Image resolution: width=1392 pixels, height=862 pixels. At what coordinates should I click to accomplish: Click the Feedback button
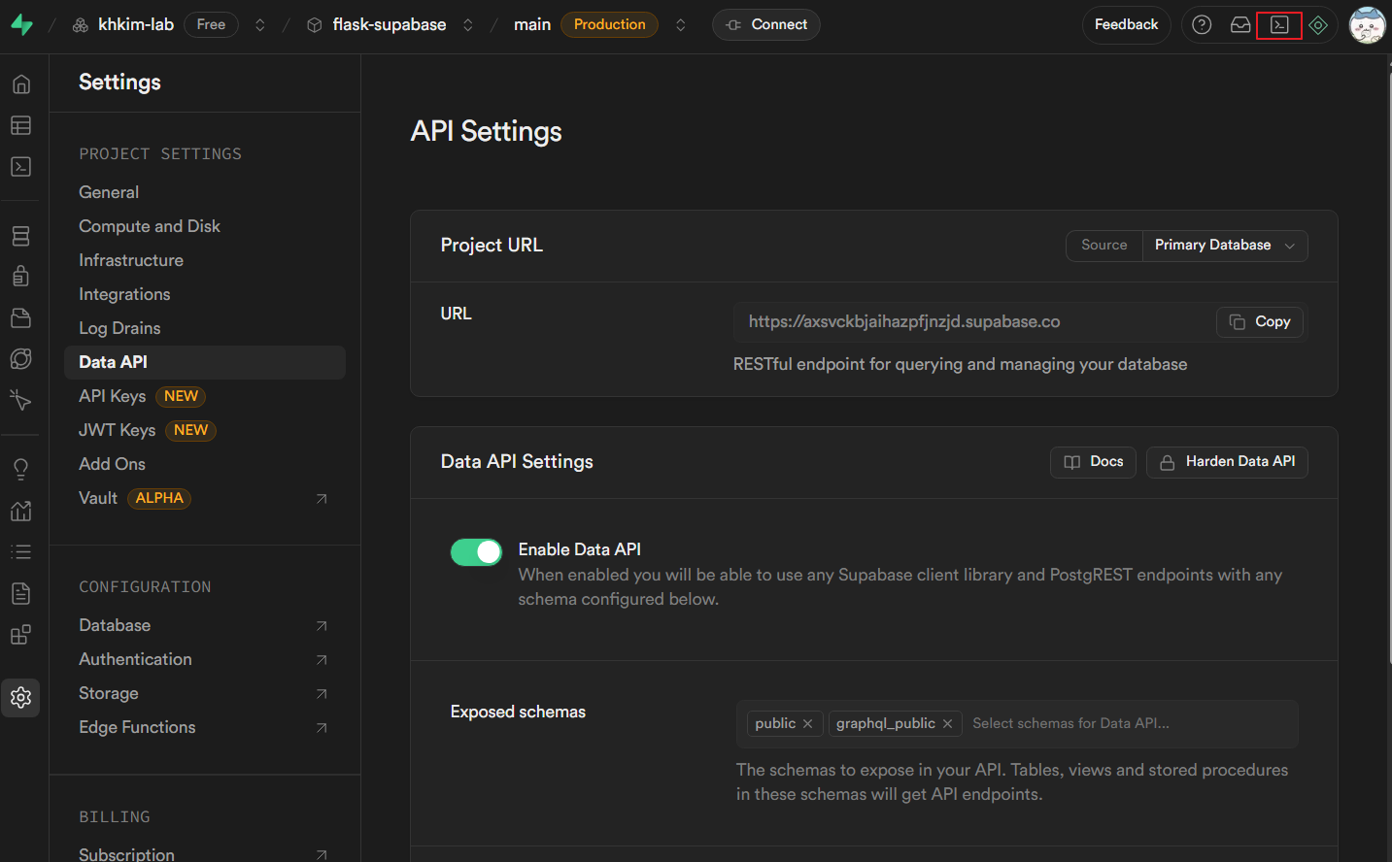click(x=1126, y=25)
